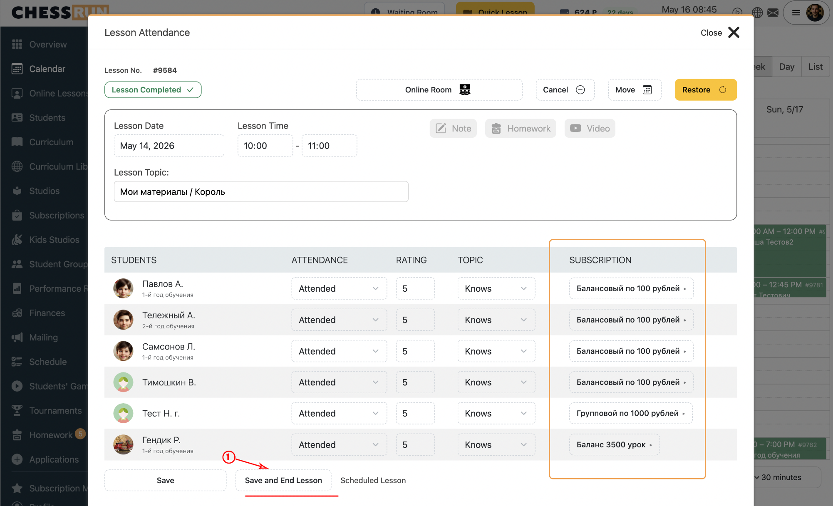Click Save and End Lesson button
Image resolution: width=833 pixels, height=506 pixels.
(x=283, y=480)
